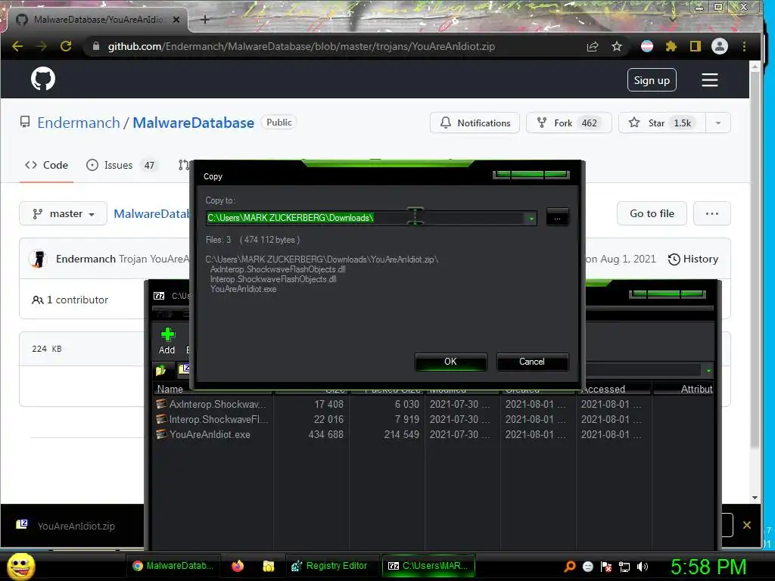This screenshot has height=581, width=775.
Task: Sort by Attributes column header
Action: 683,390
